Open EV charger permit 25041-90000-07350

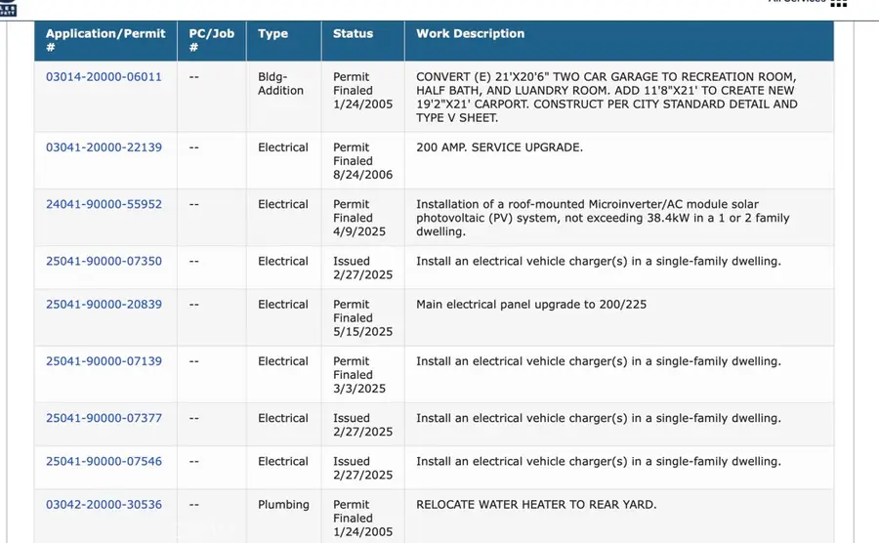tap(104, 261)
